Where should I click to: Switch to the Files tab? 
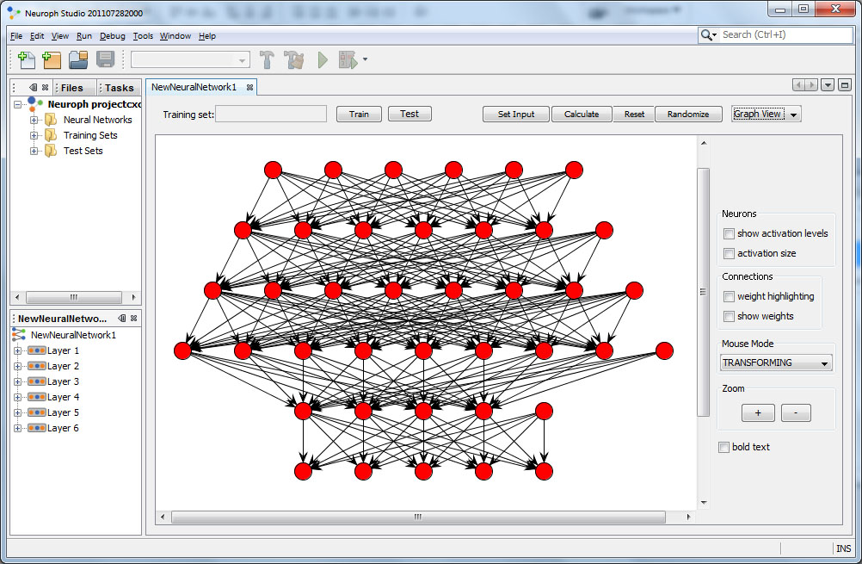[72, 88]
